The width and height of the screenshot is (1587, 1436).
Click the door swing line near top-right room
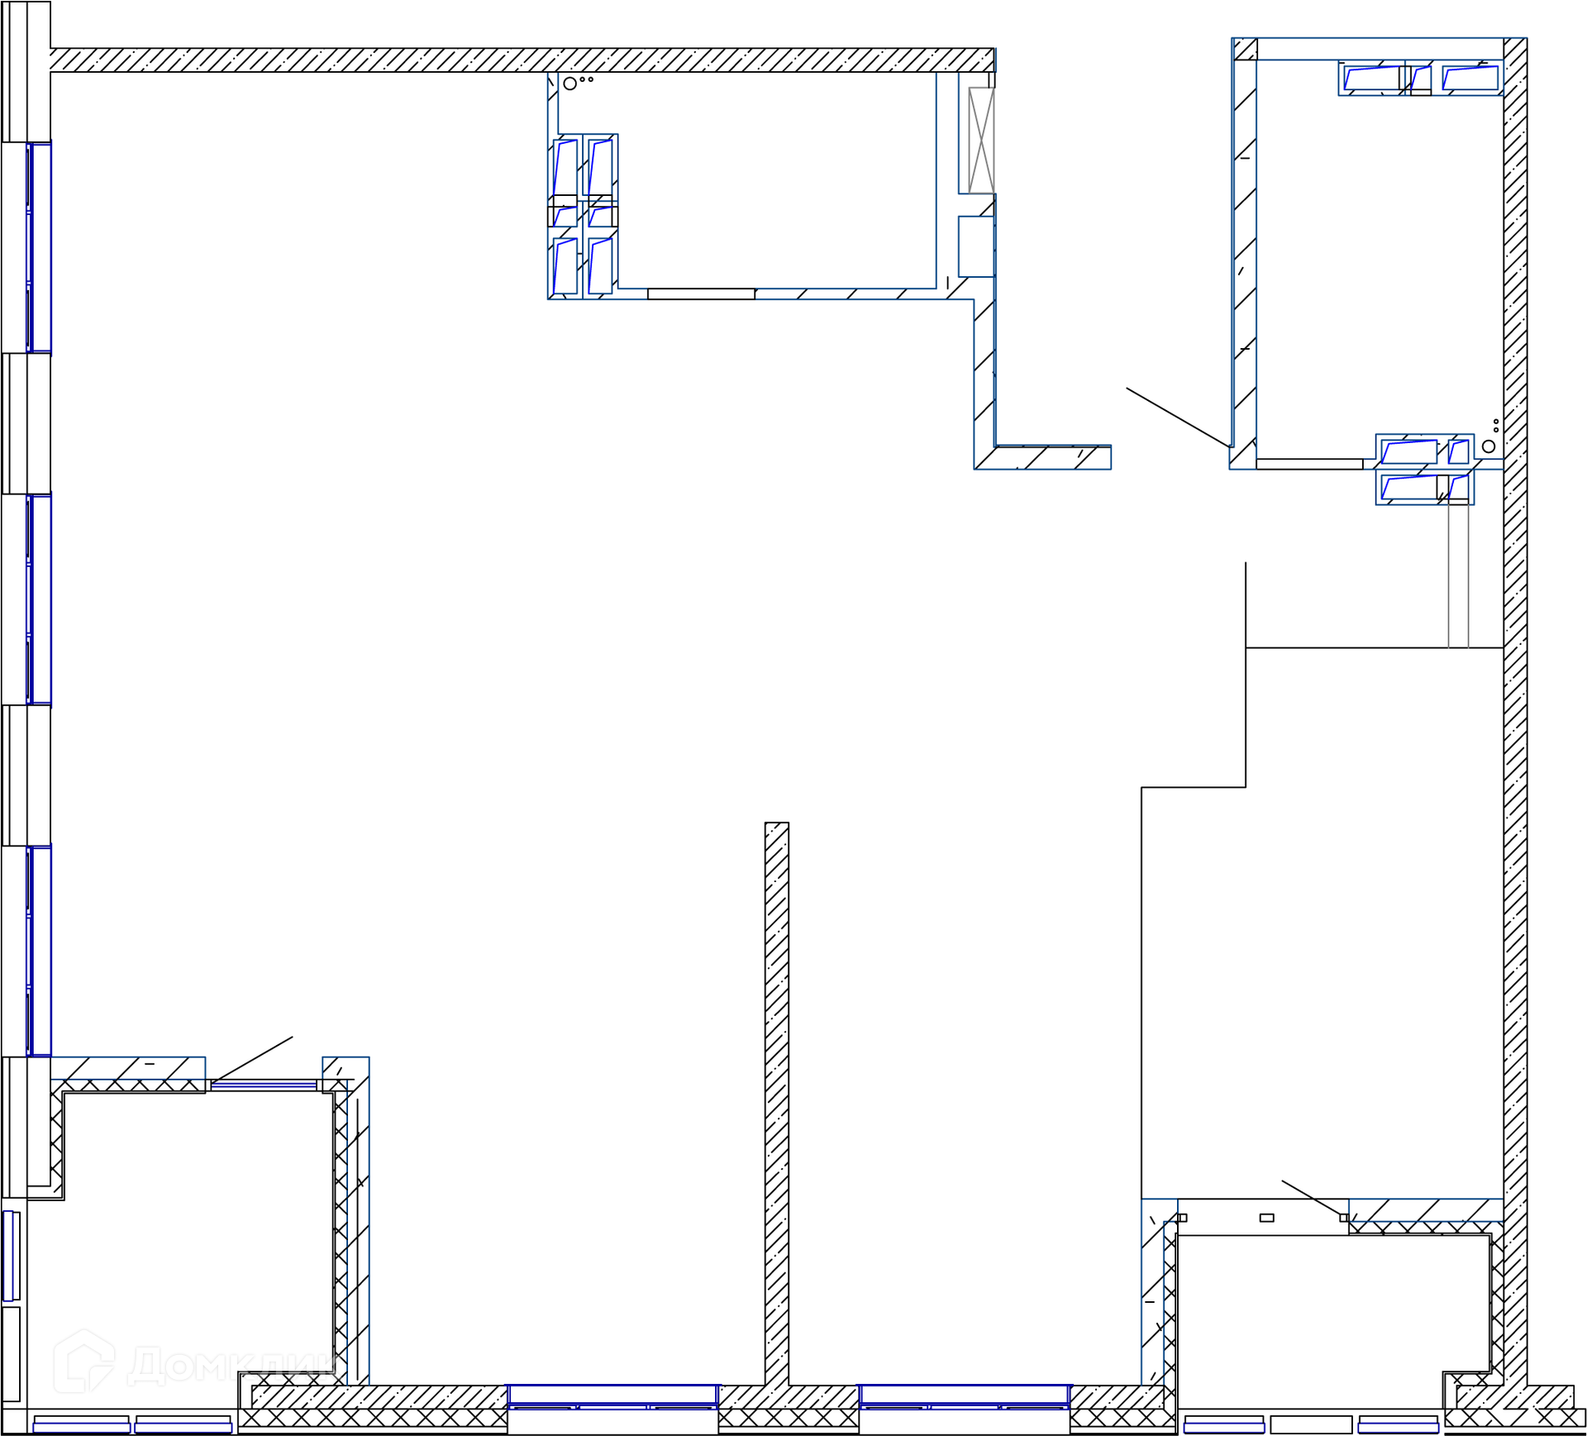(1179, 417)
